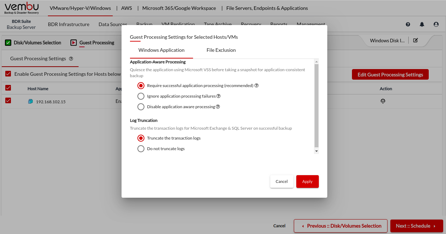Image resolution: width=446 pixels, height=234 pixels.
Task: Uncheck Enable Guest Processing Settings for Hosts checkbox
Action: [8, 74]
